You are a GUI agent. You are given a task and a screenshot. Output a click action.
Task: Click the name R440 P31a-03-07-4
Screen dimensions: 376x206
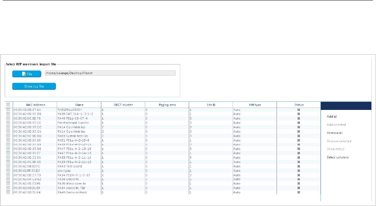point(72,118)
